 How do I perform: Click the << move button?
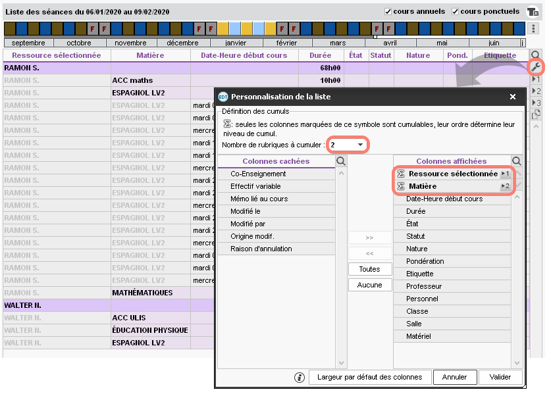tap(370, 253)
